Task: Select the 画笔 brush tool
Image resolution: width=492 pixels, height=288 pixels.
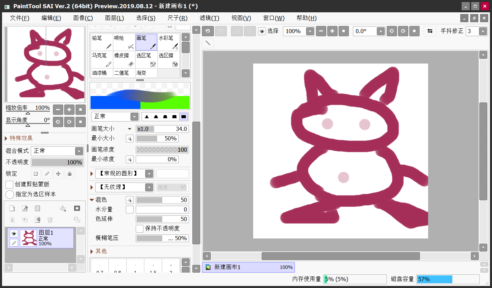Action: [x=146, y=42]
